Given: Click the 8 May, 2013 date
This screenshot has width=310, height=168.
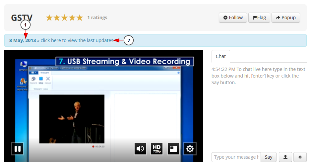Looking at the screenshot, I should coord(23,40).
